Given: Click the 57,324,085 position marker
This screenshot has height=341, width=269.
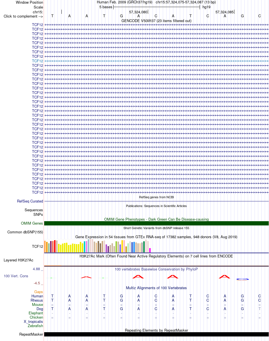Looking at the screenshot, I should [225, 12].
